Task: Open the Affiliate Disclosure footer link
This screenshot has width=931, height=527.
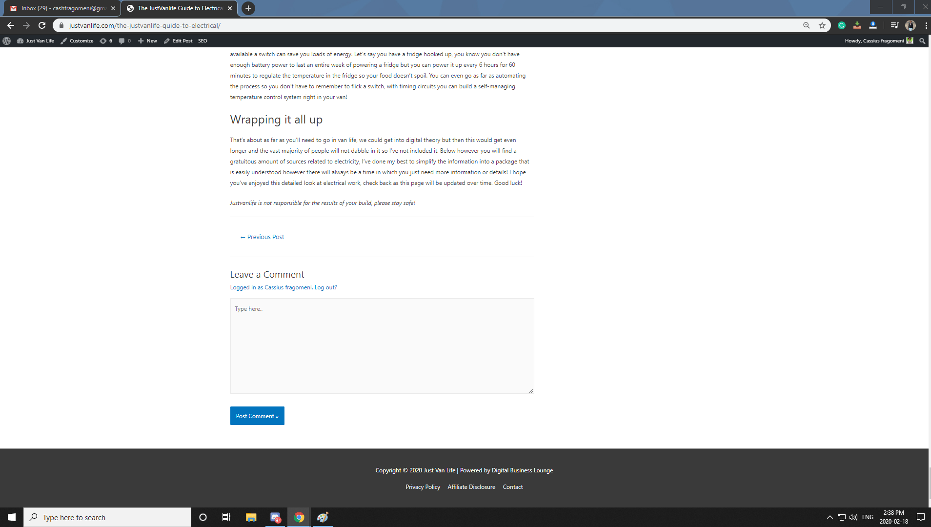Action: tap(471, 487)
